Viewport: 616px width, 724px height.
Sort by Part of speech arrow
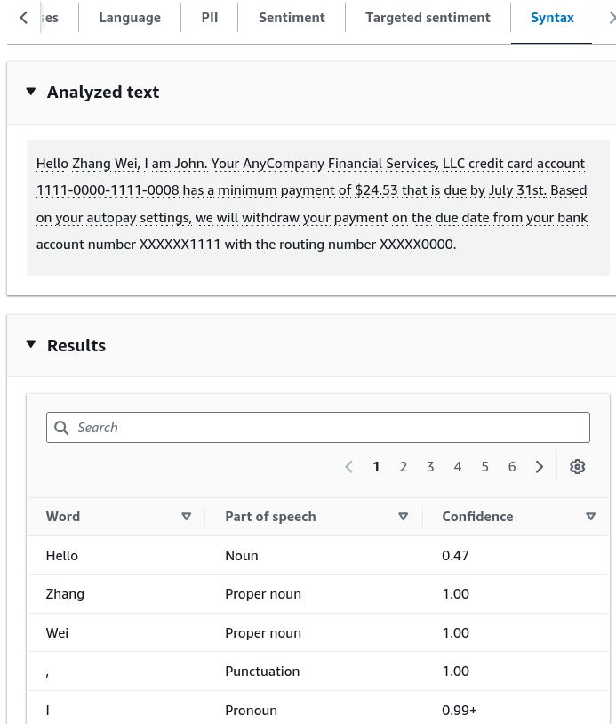404,516
